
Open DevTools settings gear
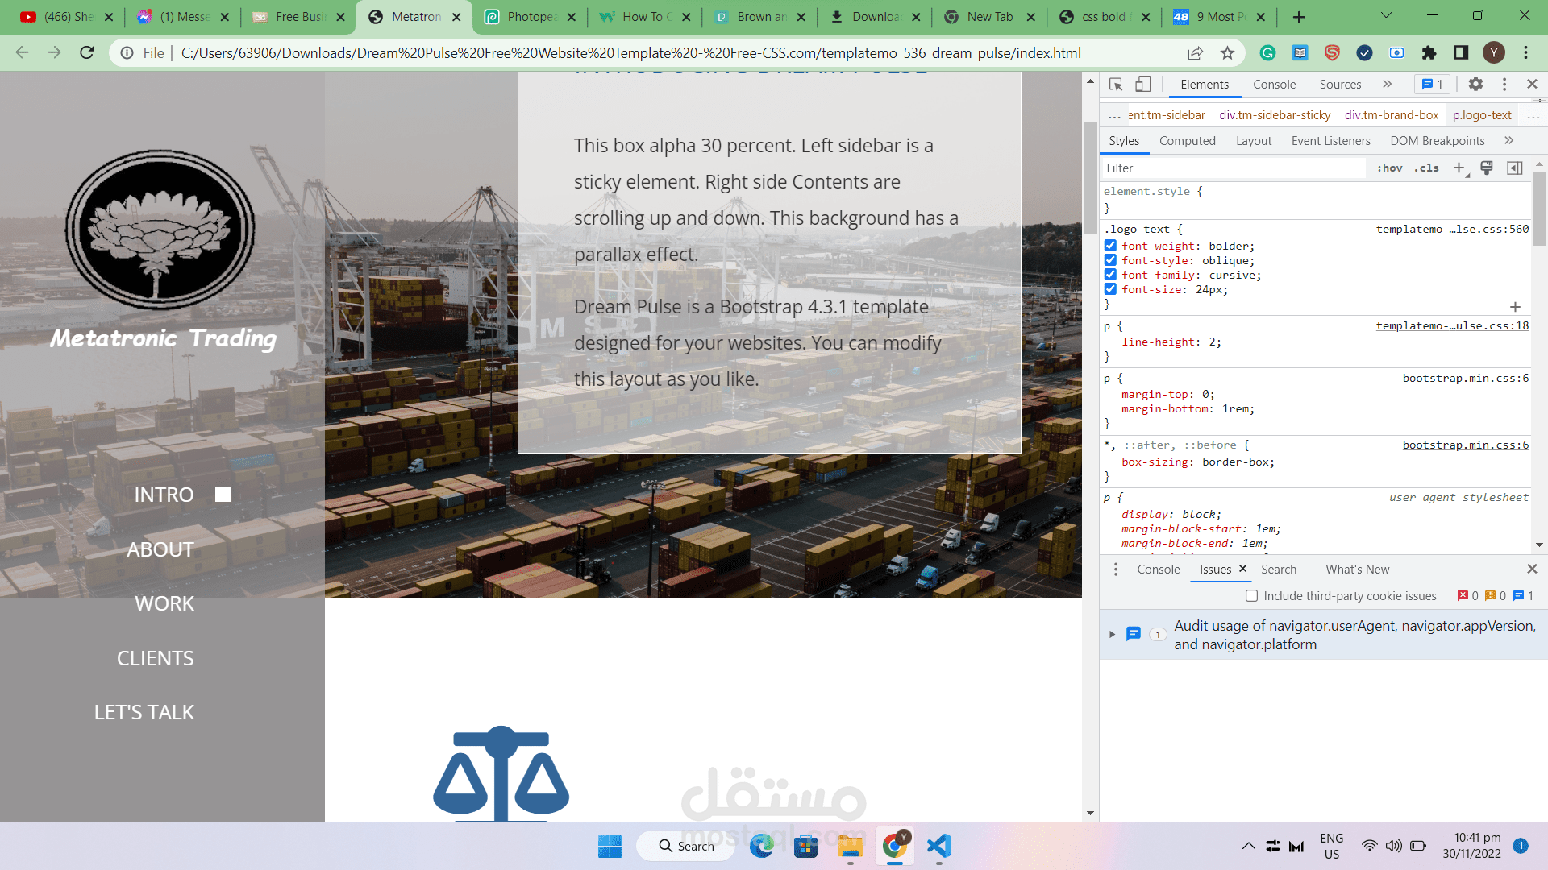(1475, 85)
